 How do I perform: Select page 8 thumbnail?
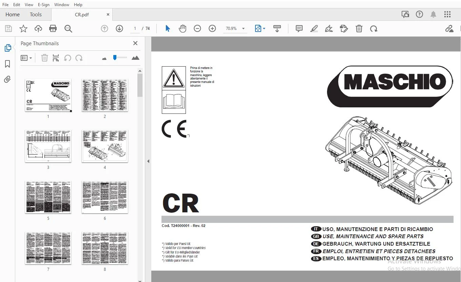pos(105,248)
